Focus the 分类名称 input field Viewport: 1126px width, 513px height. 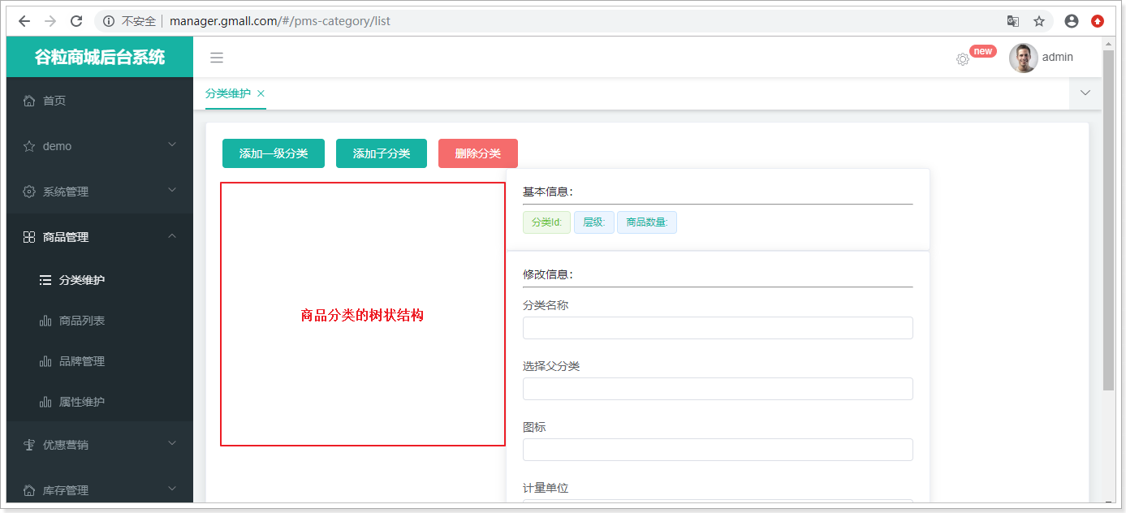(x=718, y=328)
